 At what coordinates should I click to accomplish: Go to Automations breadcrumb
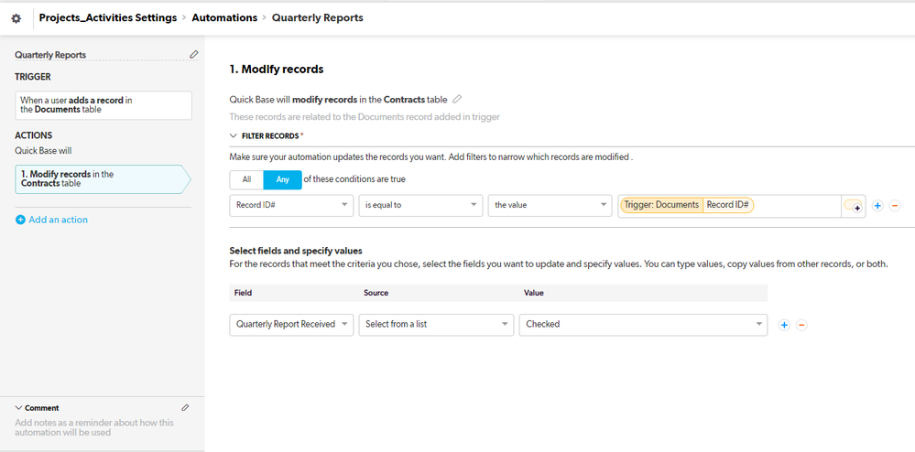pyautogui.click(x=224, y=18)
